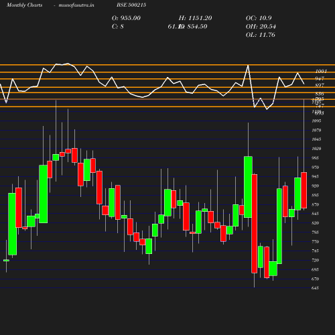Click the 'O: 955.00' open value
Screen dimensions: 335x335
coord(126,18)
